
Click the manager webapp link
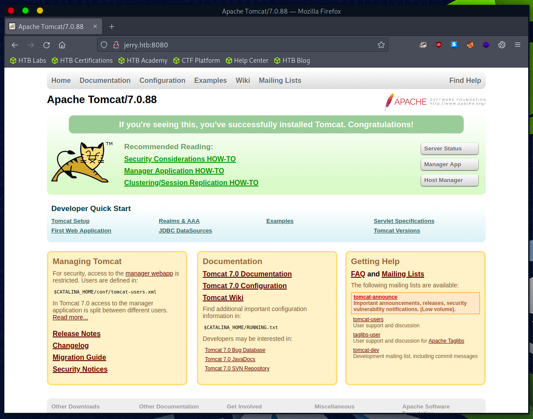coord(149,273)
